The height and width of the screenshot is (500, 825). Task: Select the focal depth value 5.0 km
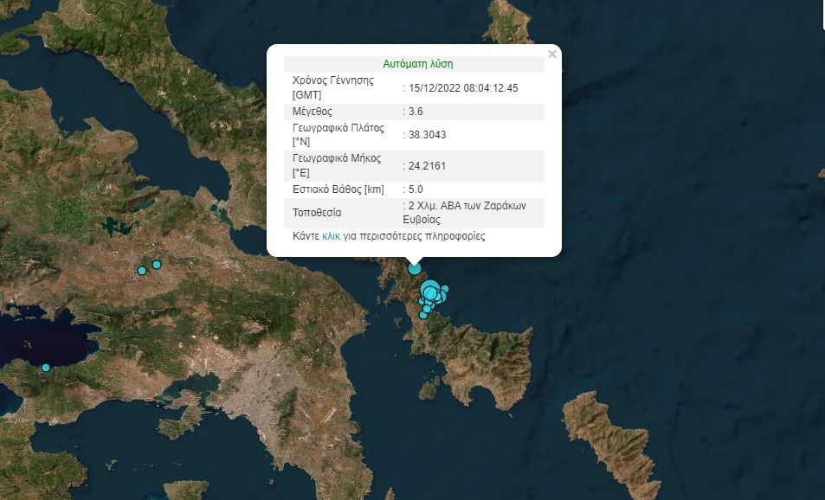418,189
